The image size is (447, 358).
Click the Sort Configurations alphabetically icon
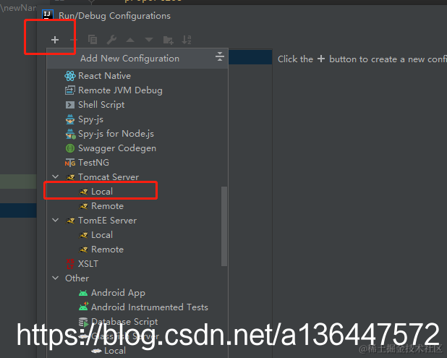(187, 40)
